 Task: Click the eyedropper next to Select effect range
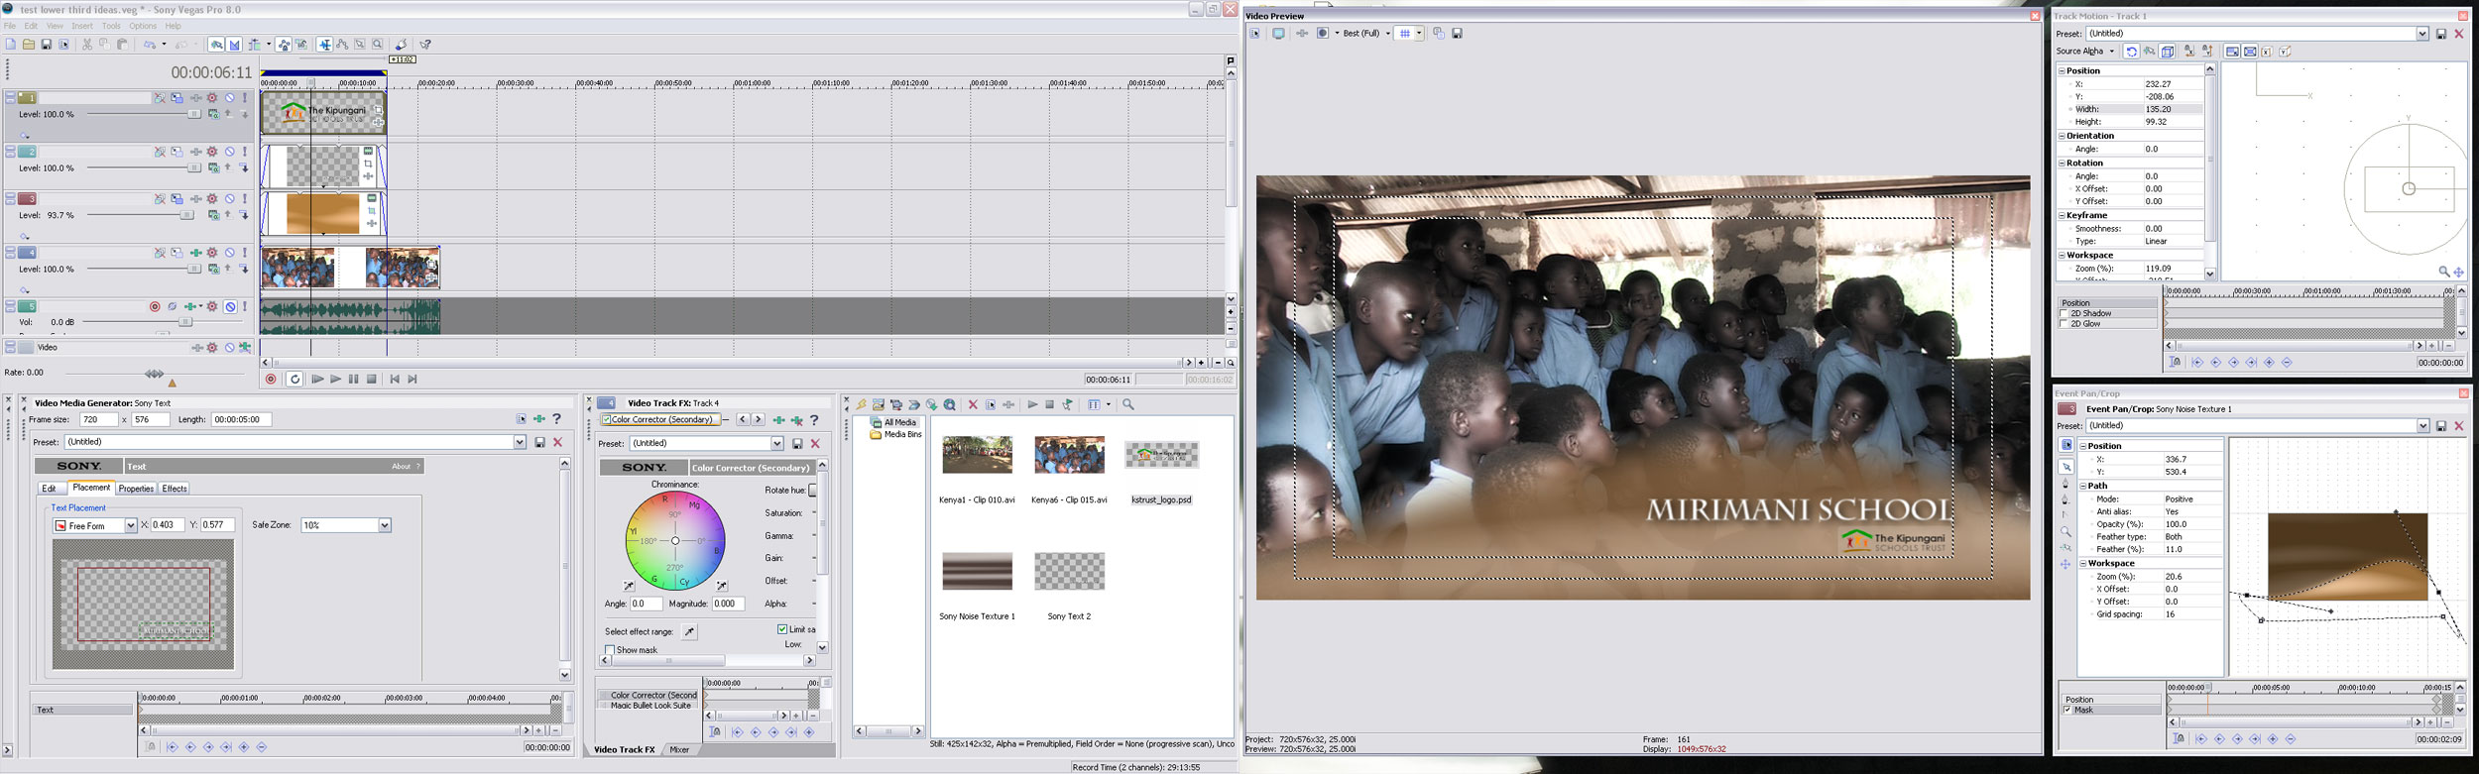(x=689, y=631)
